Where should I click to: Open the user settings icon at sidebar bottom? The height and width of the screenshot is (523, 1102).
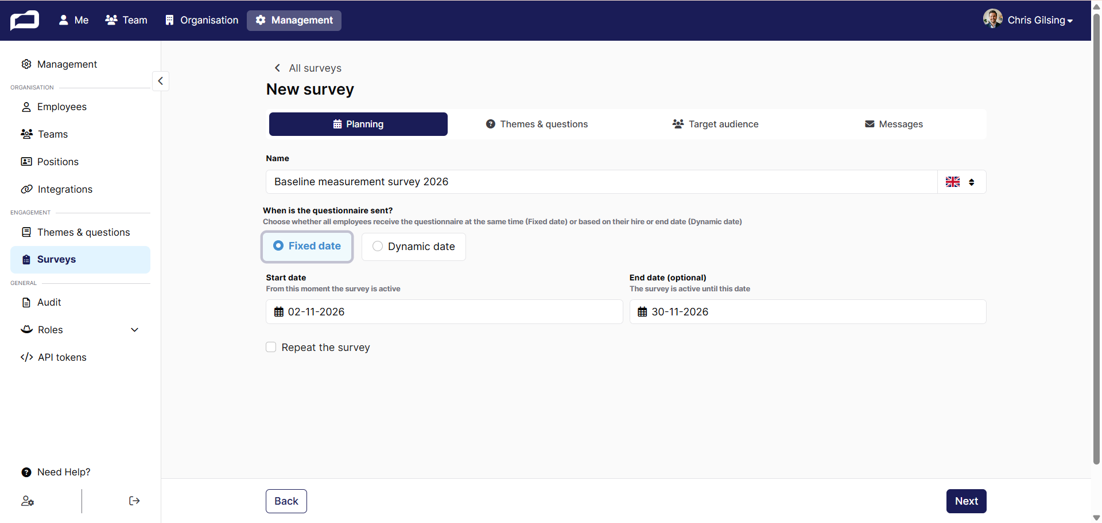pyautogui.click(x=28, y=501)
